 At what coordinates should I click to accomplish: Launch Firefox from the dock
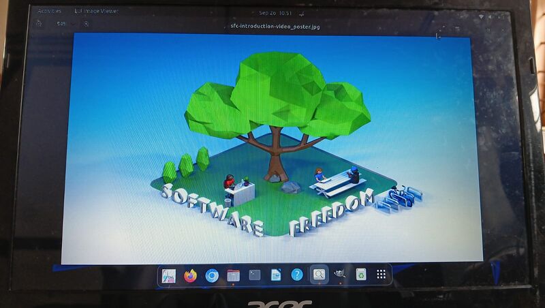tap(191, 275)
